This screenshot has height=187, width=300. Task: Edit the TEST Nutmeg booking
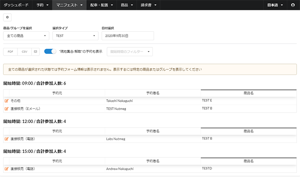point(7,109)
